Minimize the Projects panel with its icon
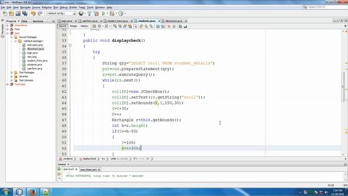The width and height of the screenshot is (348, 196). click(x=53, y=21)
